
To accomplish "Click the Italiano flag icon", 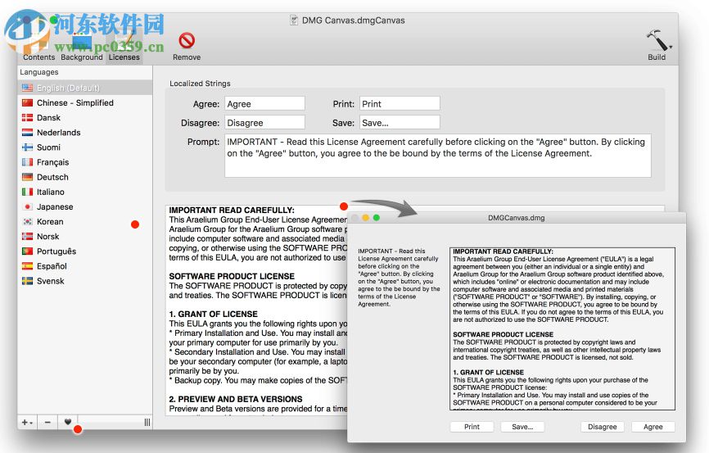I will tap(28, 192).
